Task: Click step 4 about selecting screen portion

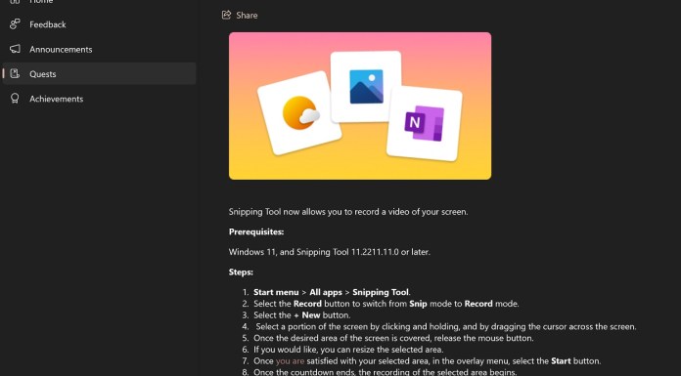Action: click(446, 326)
